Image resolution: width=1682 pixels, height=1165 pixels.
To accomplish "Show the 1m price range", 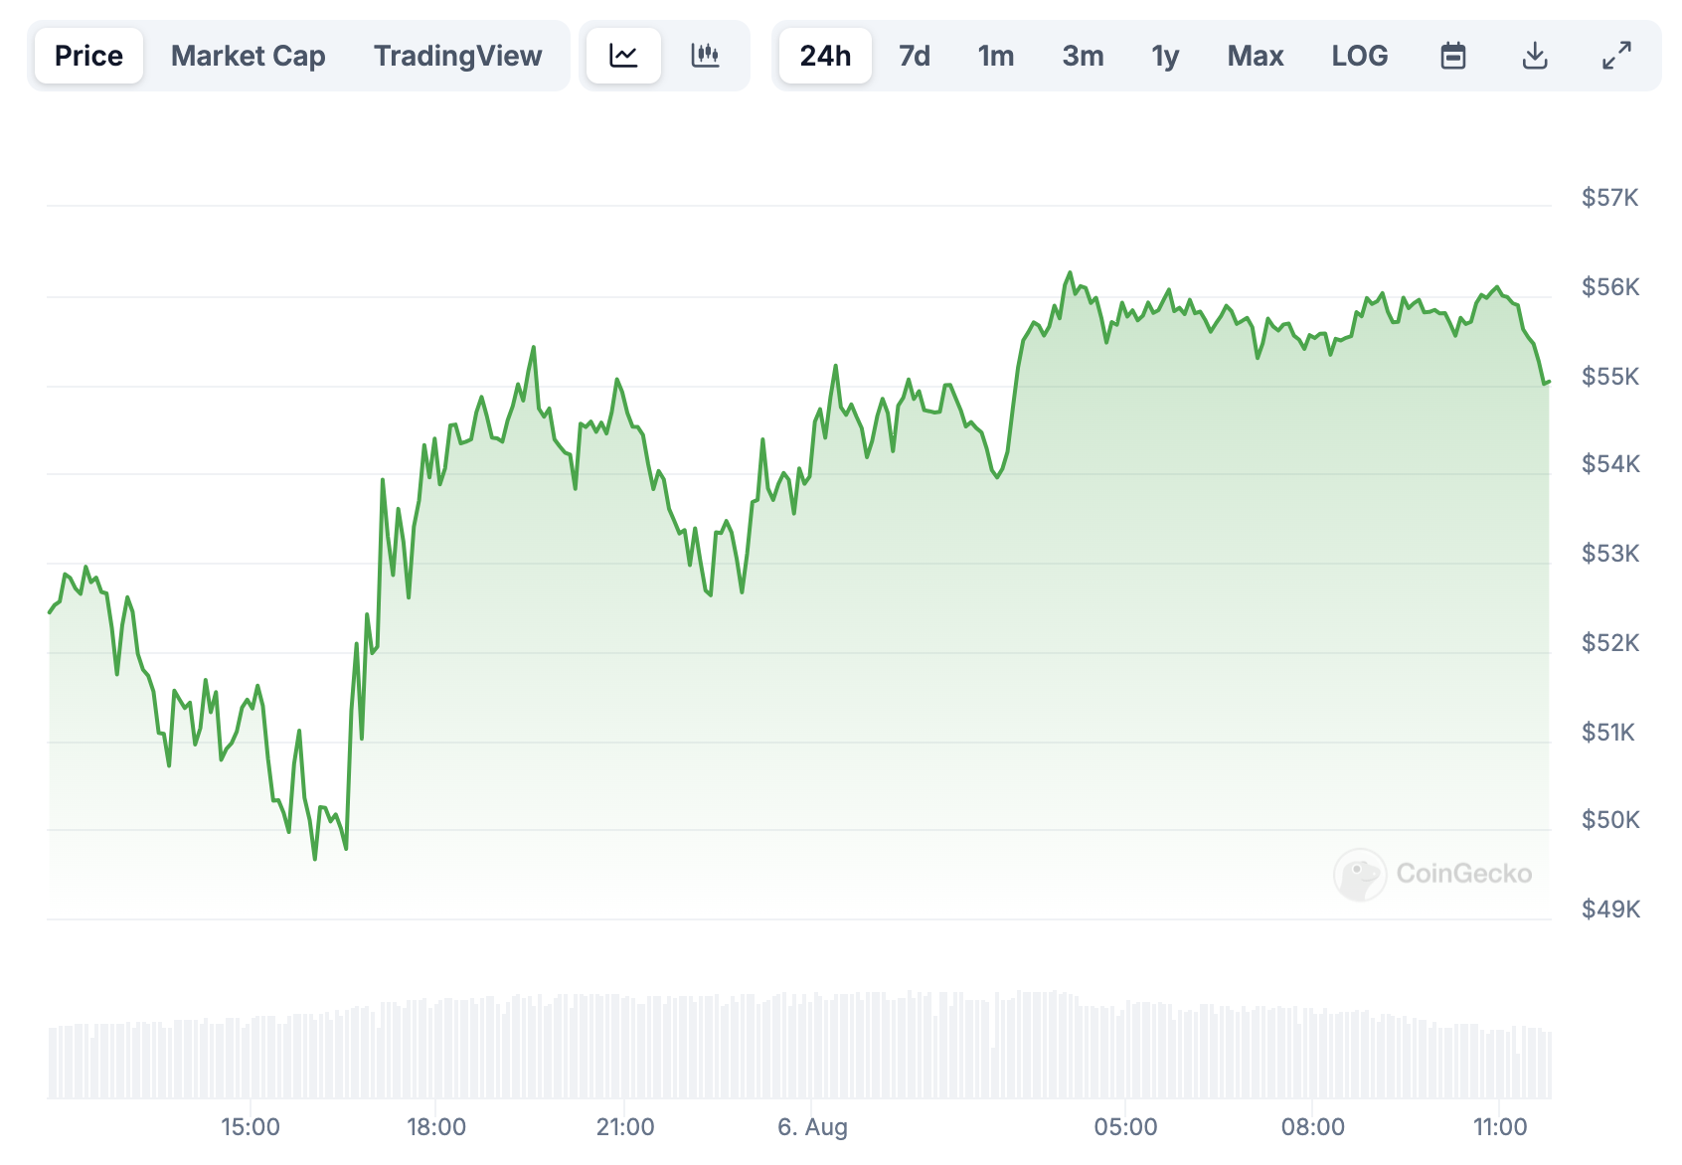I will coord(995,56).
